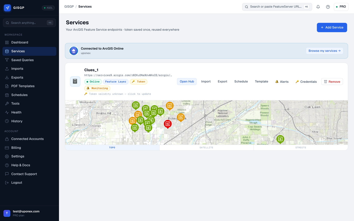Open PDF Templates section
Screen dimensions: 354x221
29,86
